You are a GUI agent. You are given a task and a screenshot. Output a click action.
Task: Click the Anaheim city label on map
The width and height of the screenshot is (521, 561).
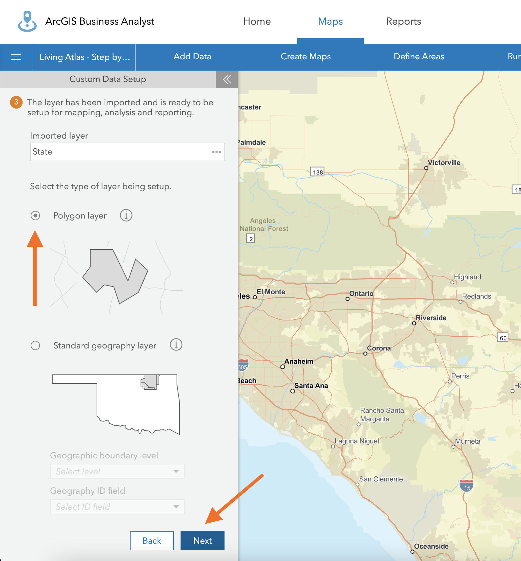(299, 361)
